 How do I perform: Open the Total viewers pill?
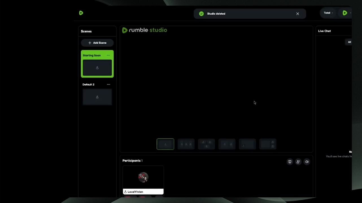tap(328, 13)
